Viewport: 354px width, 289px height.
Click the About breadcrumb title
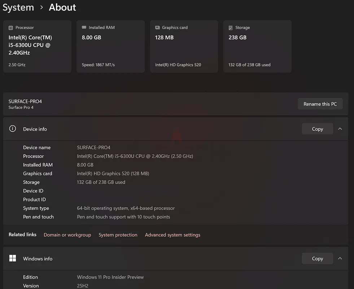click(62, 7)
